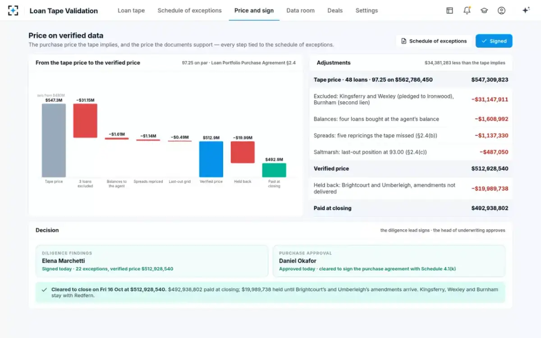
Task: Select the blue Verified price bar
Action: pyautogui.click(x=211, y=159)
